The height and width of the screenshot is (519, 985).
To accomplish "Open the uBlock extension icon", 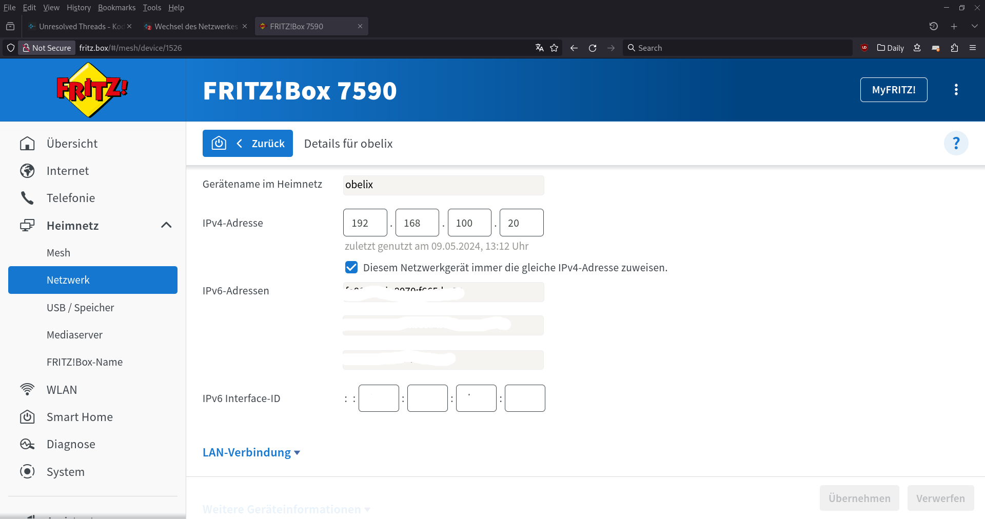I will 864,48.
